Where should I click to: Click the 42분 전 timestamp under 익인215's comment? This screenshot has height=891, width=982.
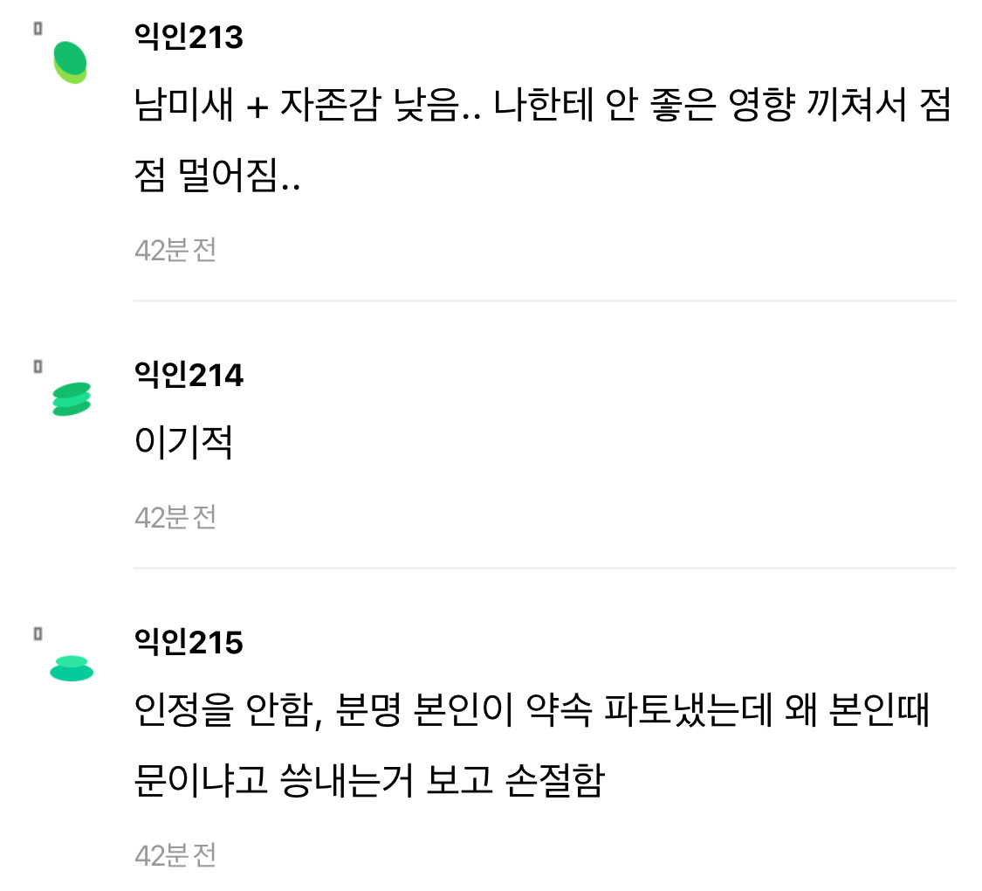[175, 855]
